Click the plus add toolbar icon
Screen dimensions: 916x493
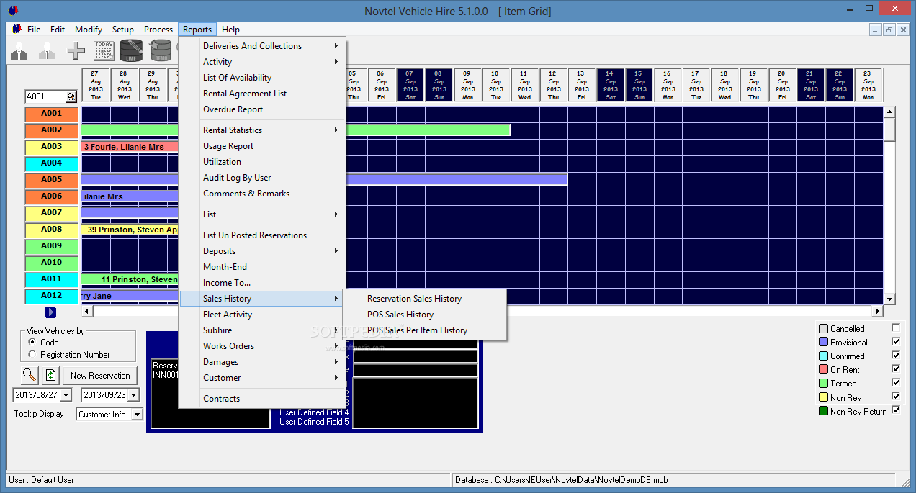click(x=76, y=51)
